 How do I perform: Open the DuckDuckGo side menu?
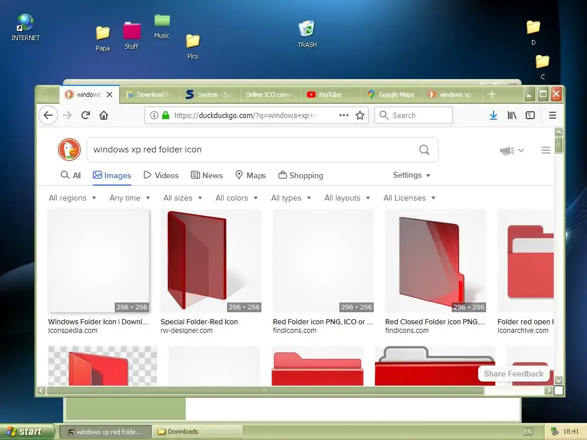546,150
